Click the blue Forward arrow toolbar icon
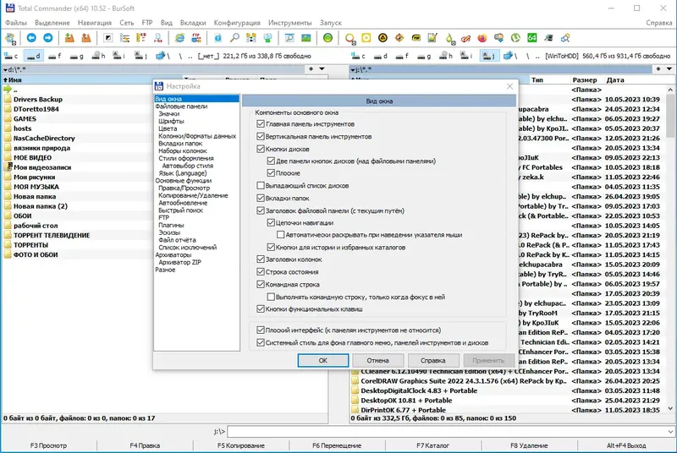Viewport: 677px width, 453px height. (48, 38)
